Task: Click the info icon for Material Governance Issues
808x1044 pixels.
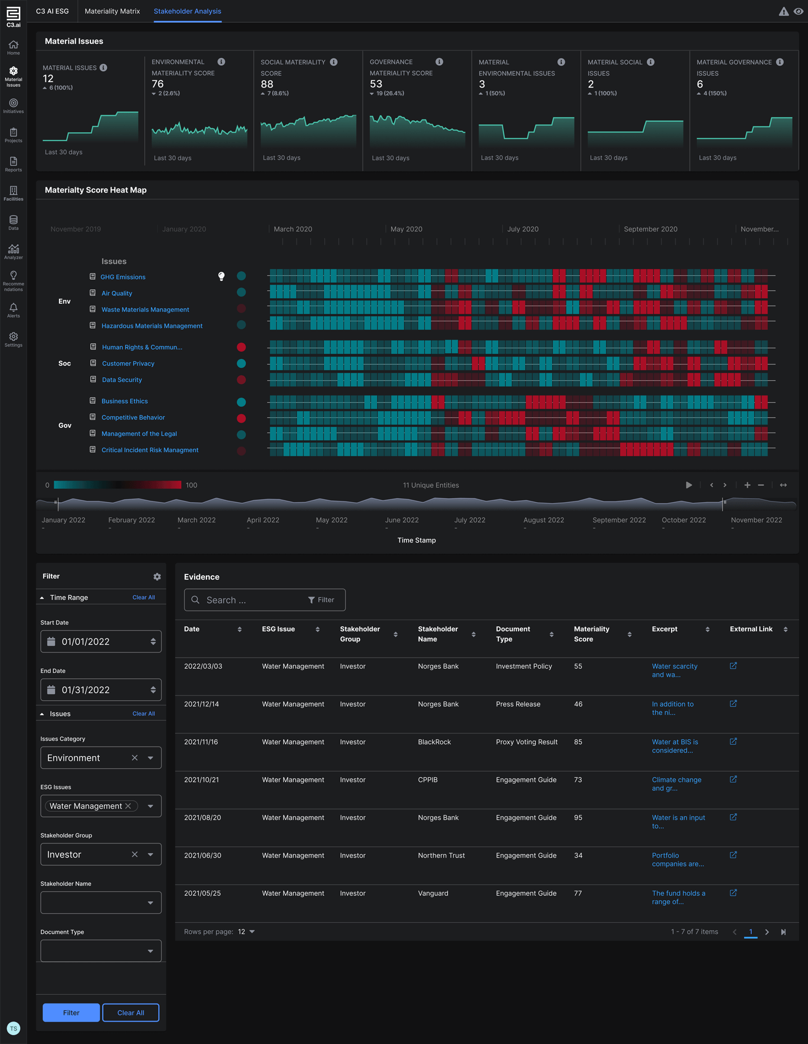Action: click(x=780, y=62)
